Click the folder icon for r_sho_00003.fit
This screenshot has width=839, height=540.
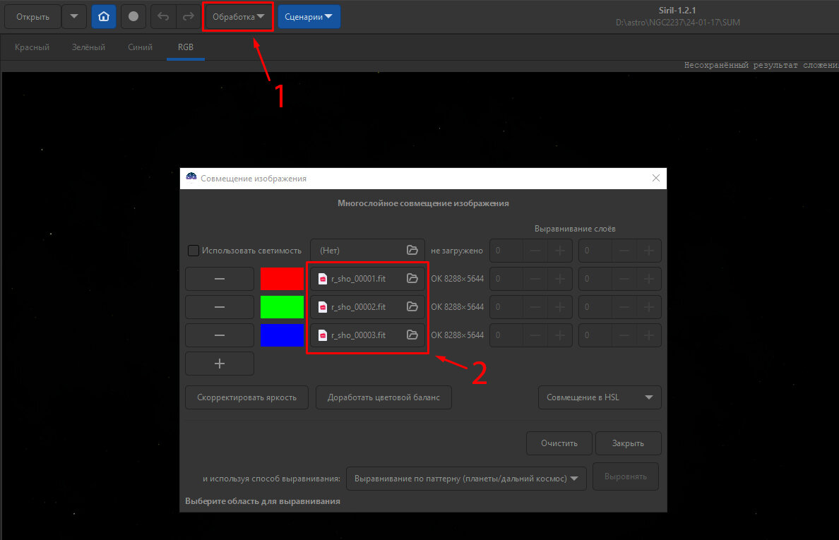click(x=412, y=335)
